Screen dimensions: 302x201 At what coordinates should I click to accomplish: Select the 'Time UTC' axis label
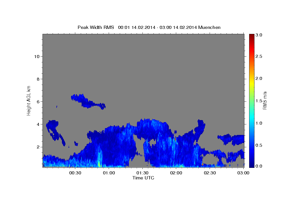click(143, 178)
